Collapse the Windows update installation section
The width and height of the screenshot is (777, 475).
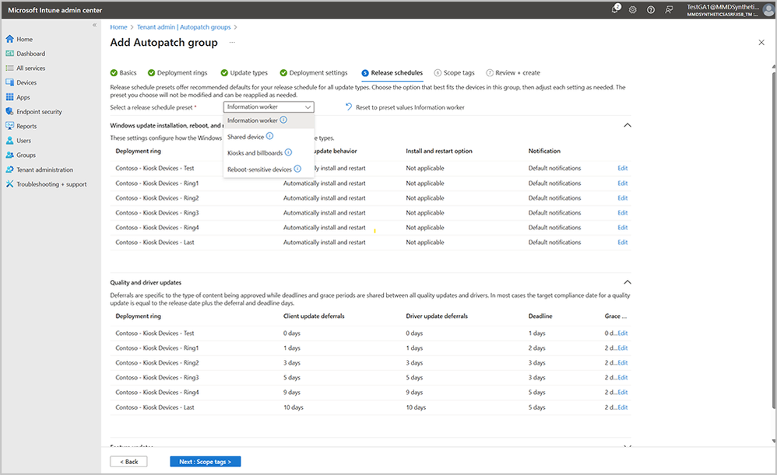point(628,125)
